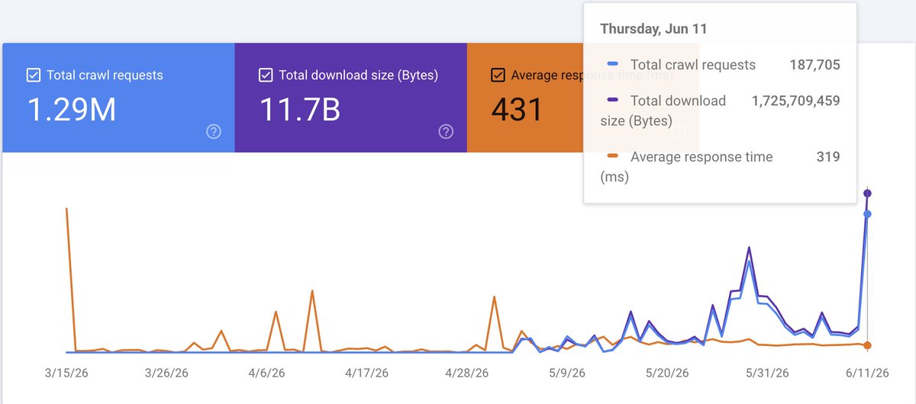Toggle the Total crawl requests checkbox
Viewport: 916px width, 404px height.
point(34,75)
